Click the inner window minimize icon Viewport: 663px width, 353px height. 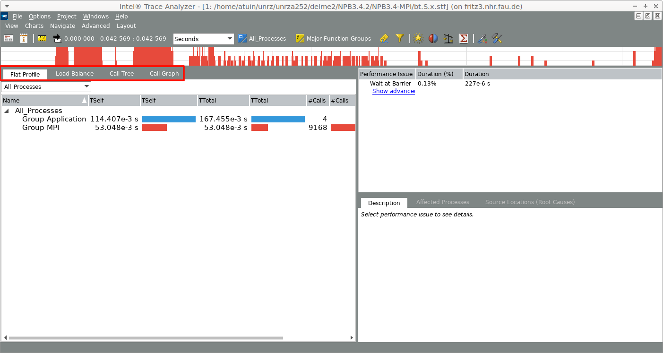(x=638, y=16)
